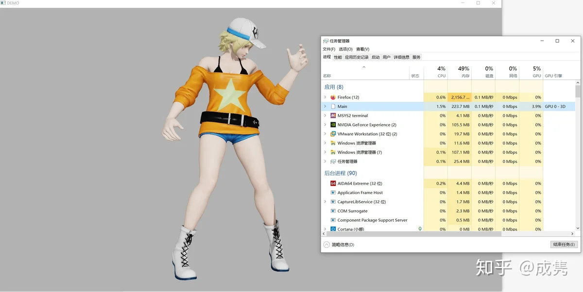Click the scroll up arrow of process list
Image resolution: width=583 pixels, height=292 pixels.
[578, 82]
